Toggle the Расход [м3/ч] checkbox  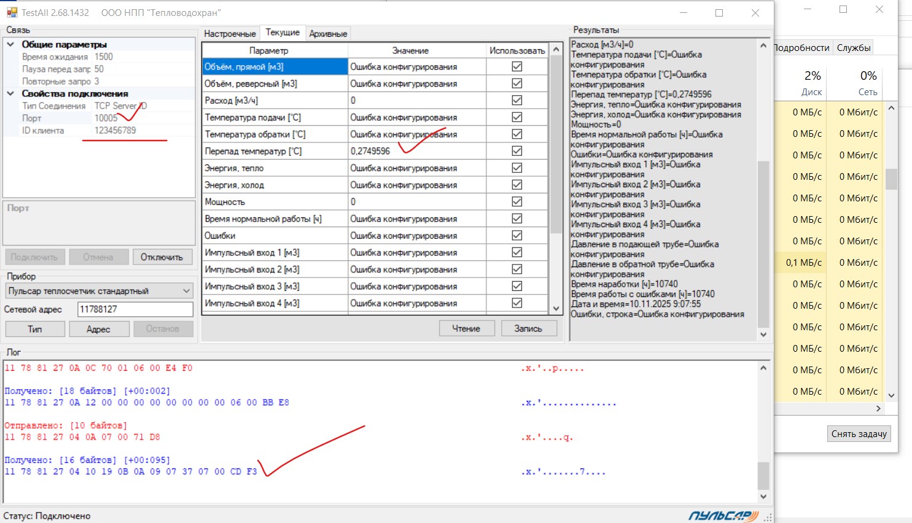click(516, 100)
